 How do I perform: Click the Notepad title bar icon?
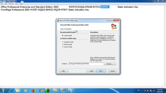1,1
